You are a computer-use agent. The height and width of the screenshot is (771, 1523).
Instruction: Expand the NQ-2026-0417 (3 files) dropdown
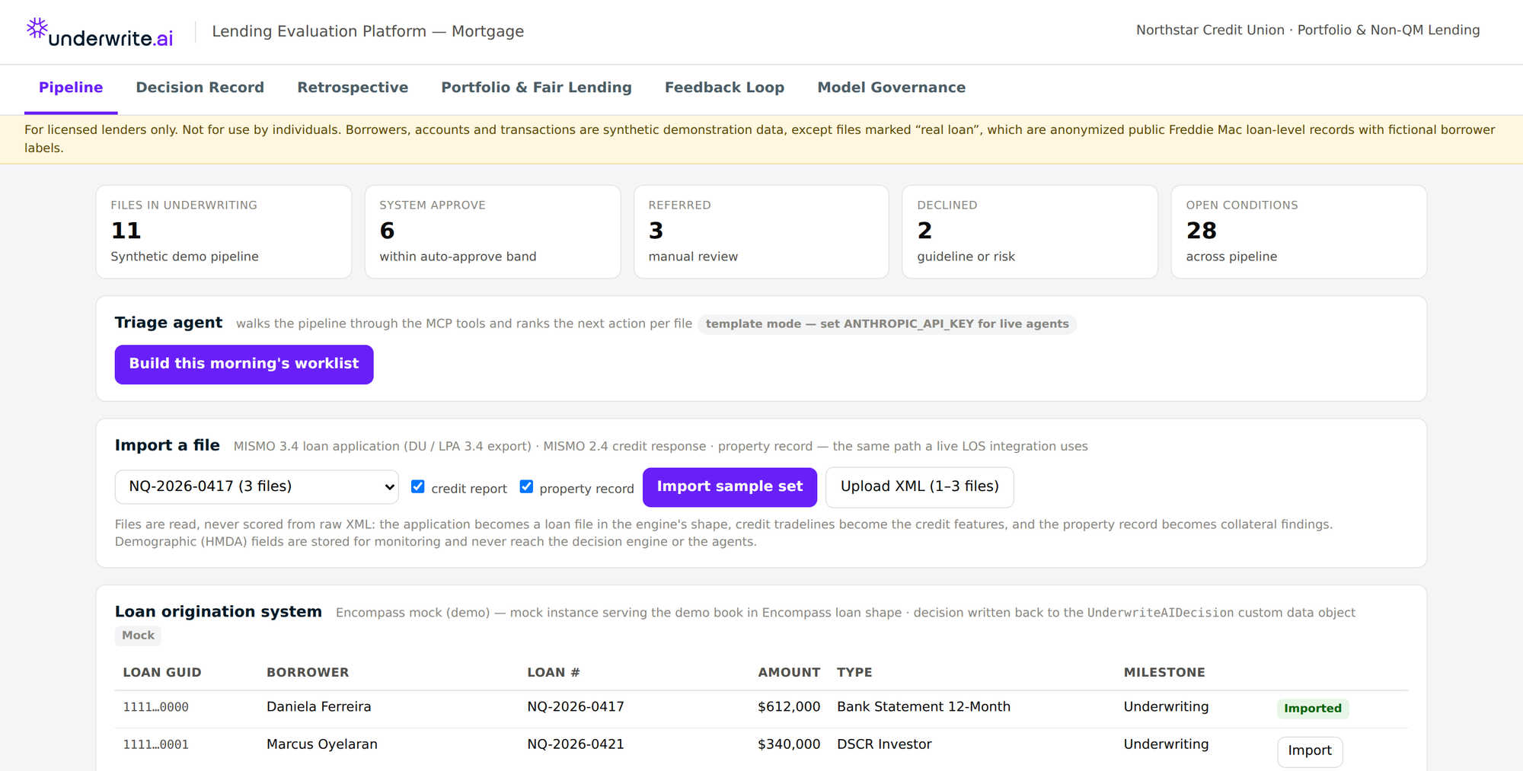pos(257,486)
